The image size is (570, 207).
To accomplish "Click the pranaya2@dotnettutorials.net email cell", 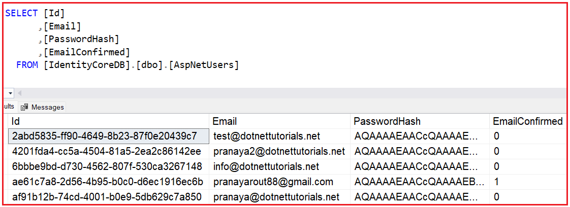I will [x=280, y=151].
